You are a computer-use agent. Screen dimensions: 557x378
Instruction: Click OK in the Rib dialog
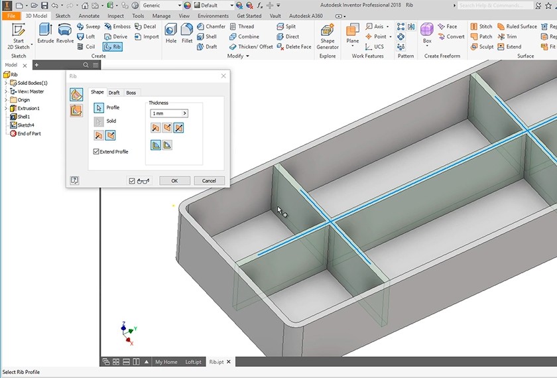174,180
